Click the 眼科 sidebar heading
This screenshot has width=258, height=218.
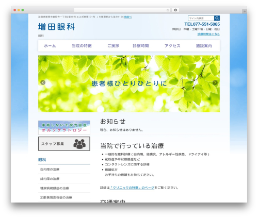click(x=42, y=160)
